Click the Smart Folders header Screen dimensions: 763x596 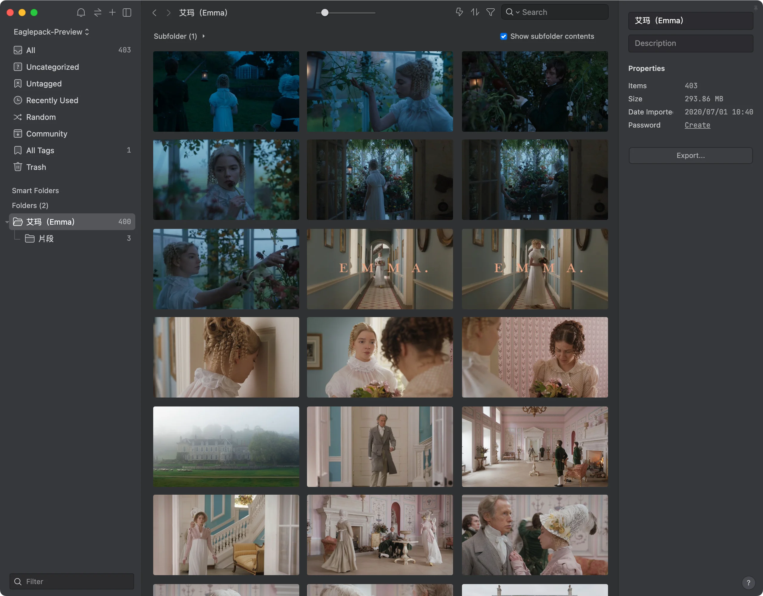(35, 190)
